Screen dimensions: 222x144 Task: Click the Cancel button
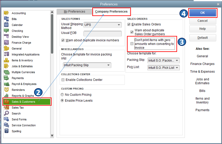click(x=203, y=21)
